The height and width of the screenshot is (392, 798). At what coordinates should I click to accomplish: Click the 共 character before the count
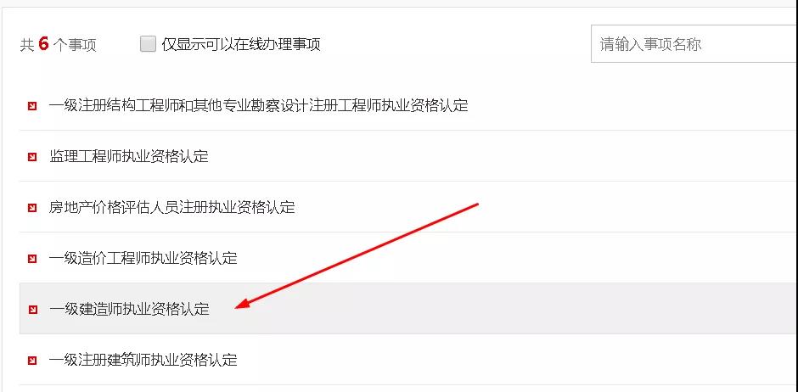pyautogui.click(x=27, y=45)
